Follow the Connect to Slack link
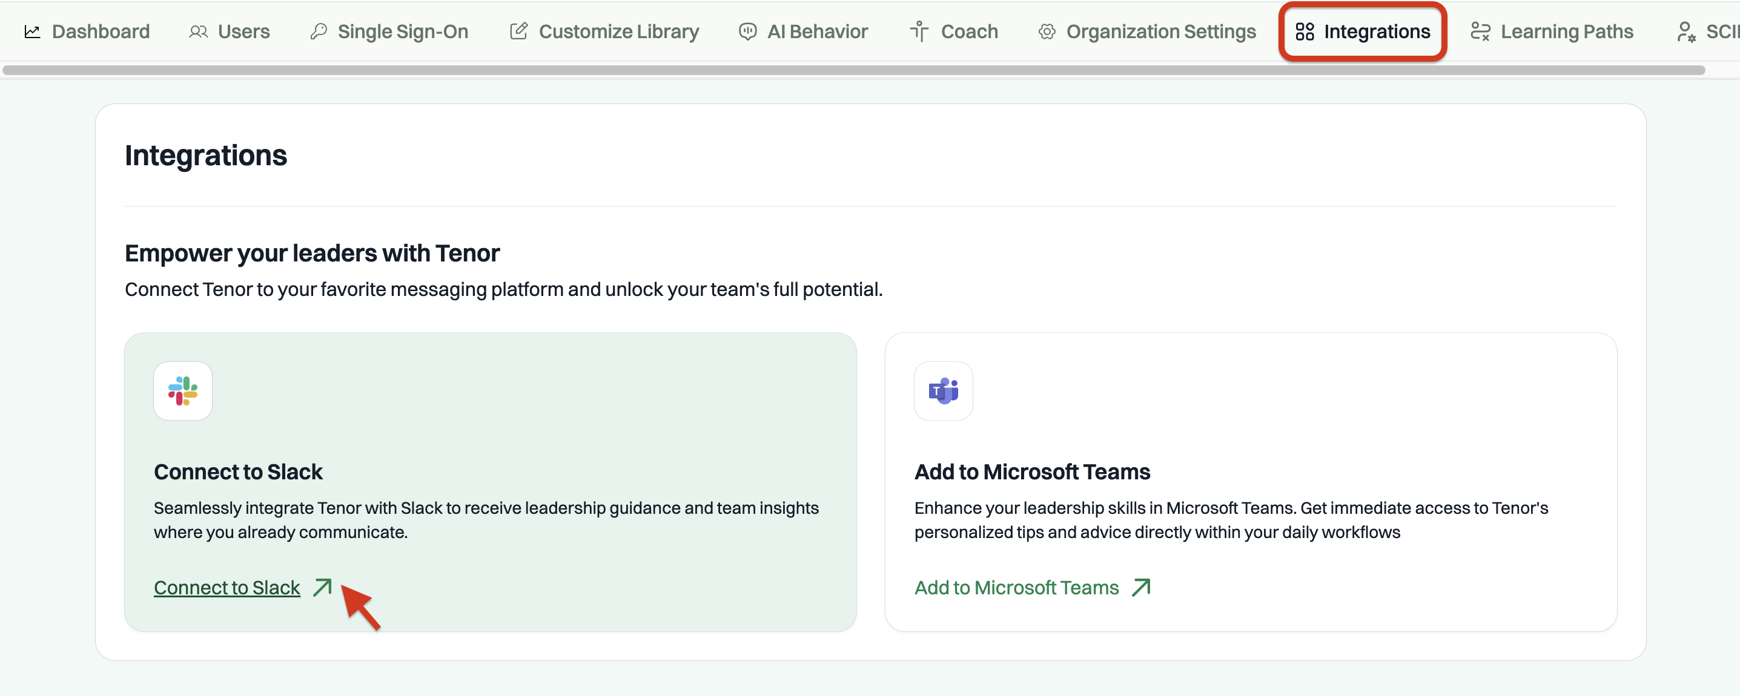 point(227,587)
